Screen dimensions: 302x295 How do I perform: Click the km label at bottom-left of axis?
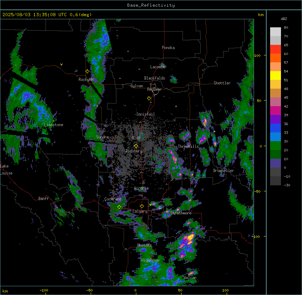tap(5, 291)
